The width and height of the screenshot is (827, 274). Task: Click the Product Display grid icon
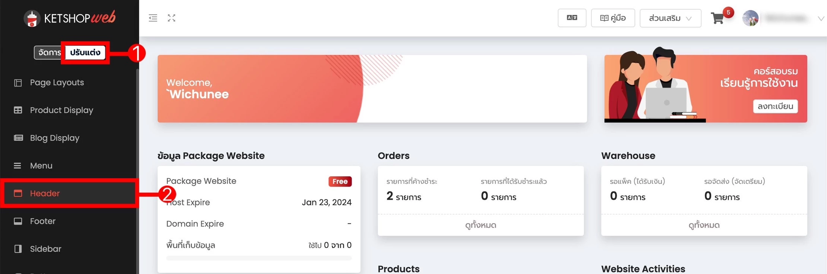coord(18,110)
